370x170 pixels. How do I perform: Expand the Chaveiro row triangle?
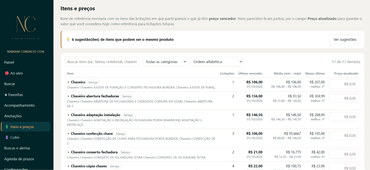click(68, 82)
